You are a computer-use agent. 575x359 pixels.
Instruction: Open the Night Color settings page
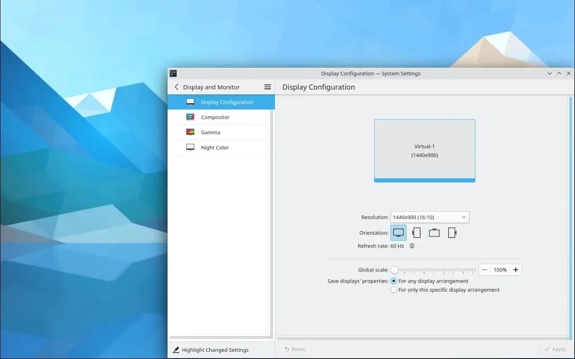(221, 147)
